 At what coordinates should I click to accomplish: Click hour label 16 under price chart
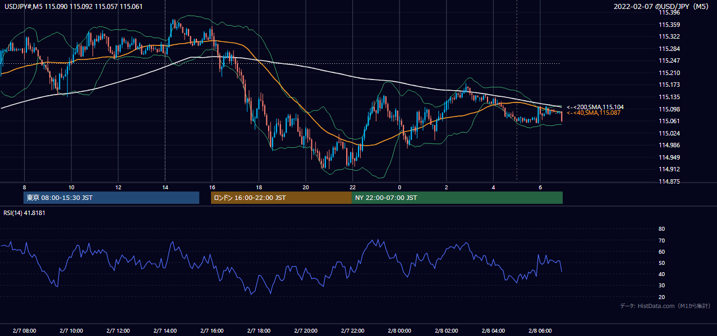212,187
